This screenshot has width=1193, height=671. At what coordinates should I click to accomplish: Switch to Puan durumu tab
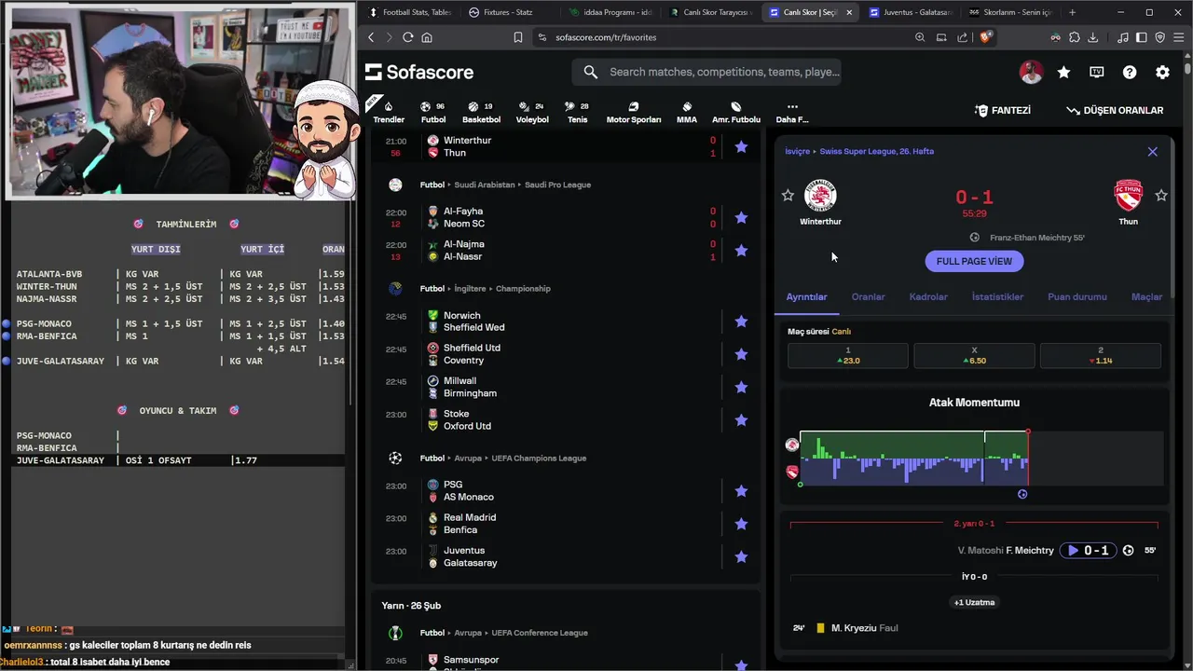(x=1077, y=296)
